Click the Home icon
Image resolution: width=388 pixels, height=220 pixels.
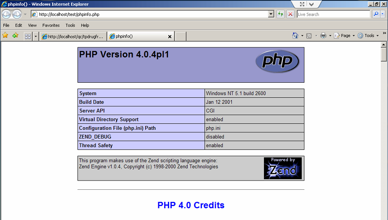[x=295, y=36]
